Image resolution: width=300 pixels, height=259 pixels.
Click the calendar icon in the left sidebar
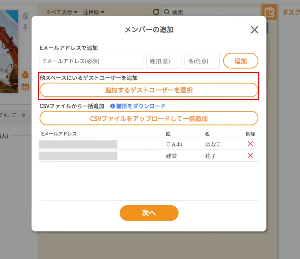[x=25, y=87]
